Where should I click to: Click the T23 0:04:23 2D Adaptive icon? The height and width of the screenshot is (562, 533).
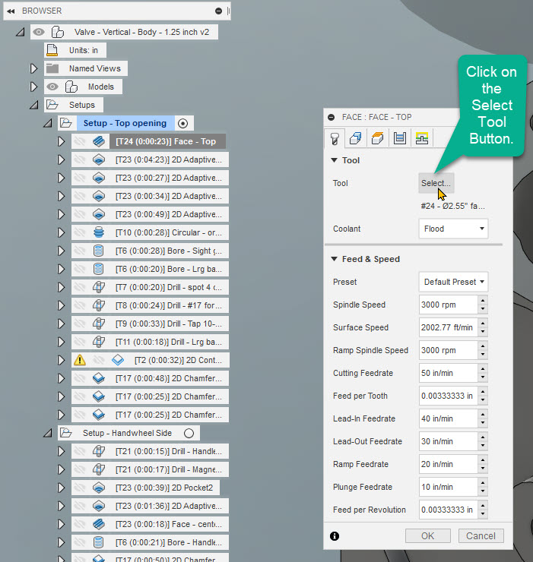point(99,159)
